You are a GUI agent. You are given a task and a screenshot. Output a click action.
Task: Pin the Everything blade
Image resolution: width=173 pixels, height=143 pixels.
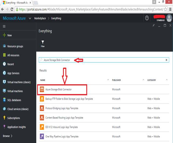[153, 26]
